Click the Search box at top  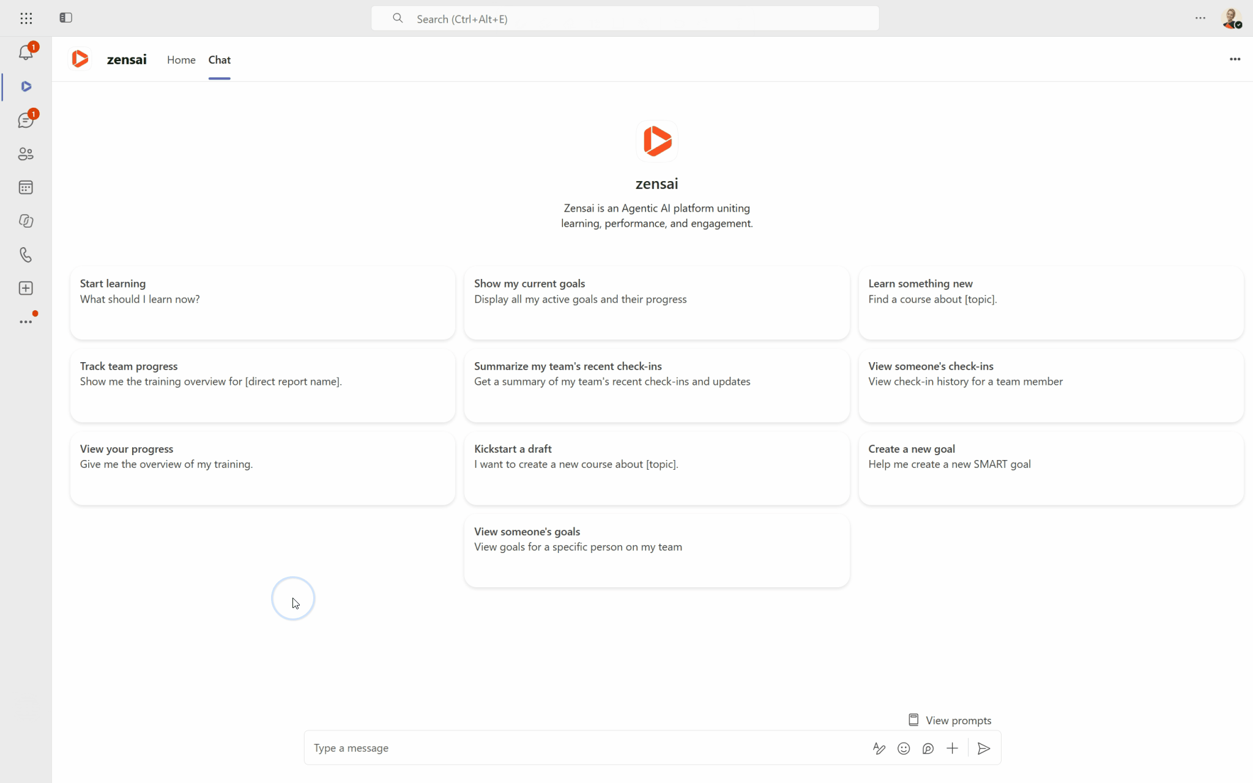[625, 18]
